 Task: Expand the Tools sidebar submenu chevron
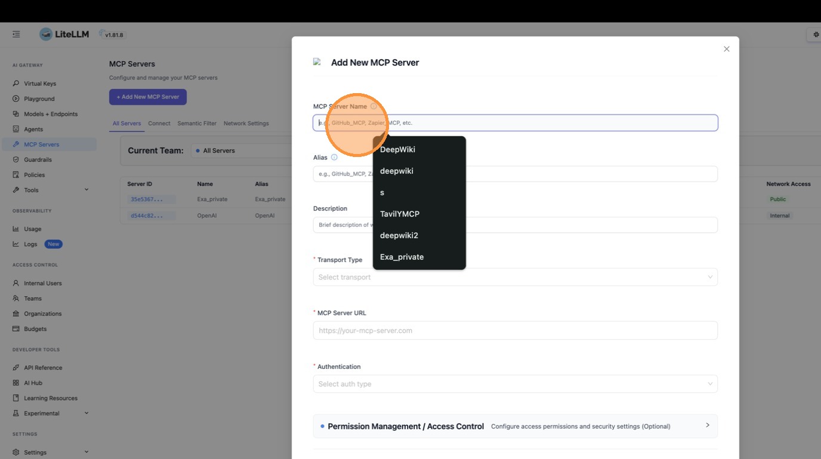(x=87, y=190)
